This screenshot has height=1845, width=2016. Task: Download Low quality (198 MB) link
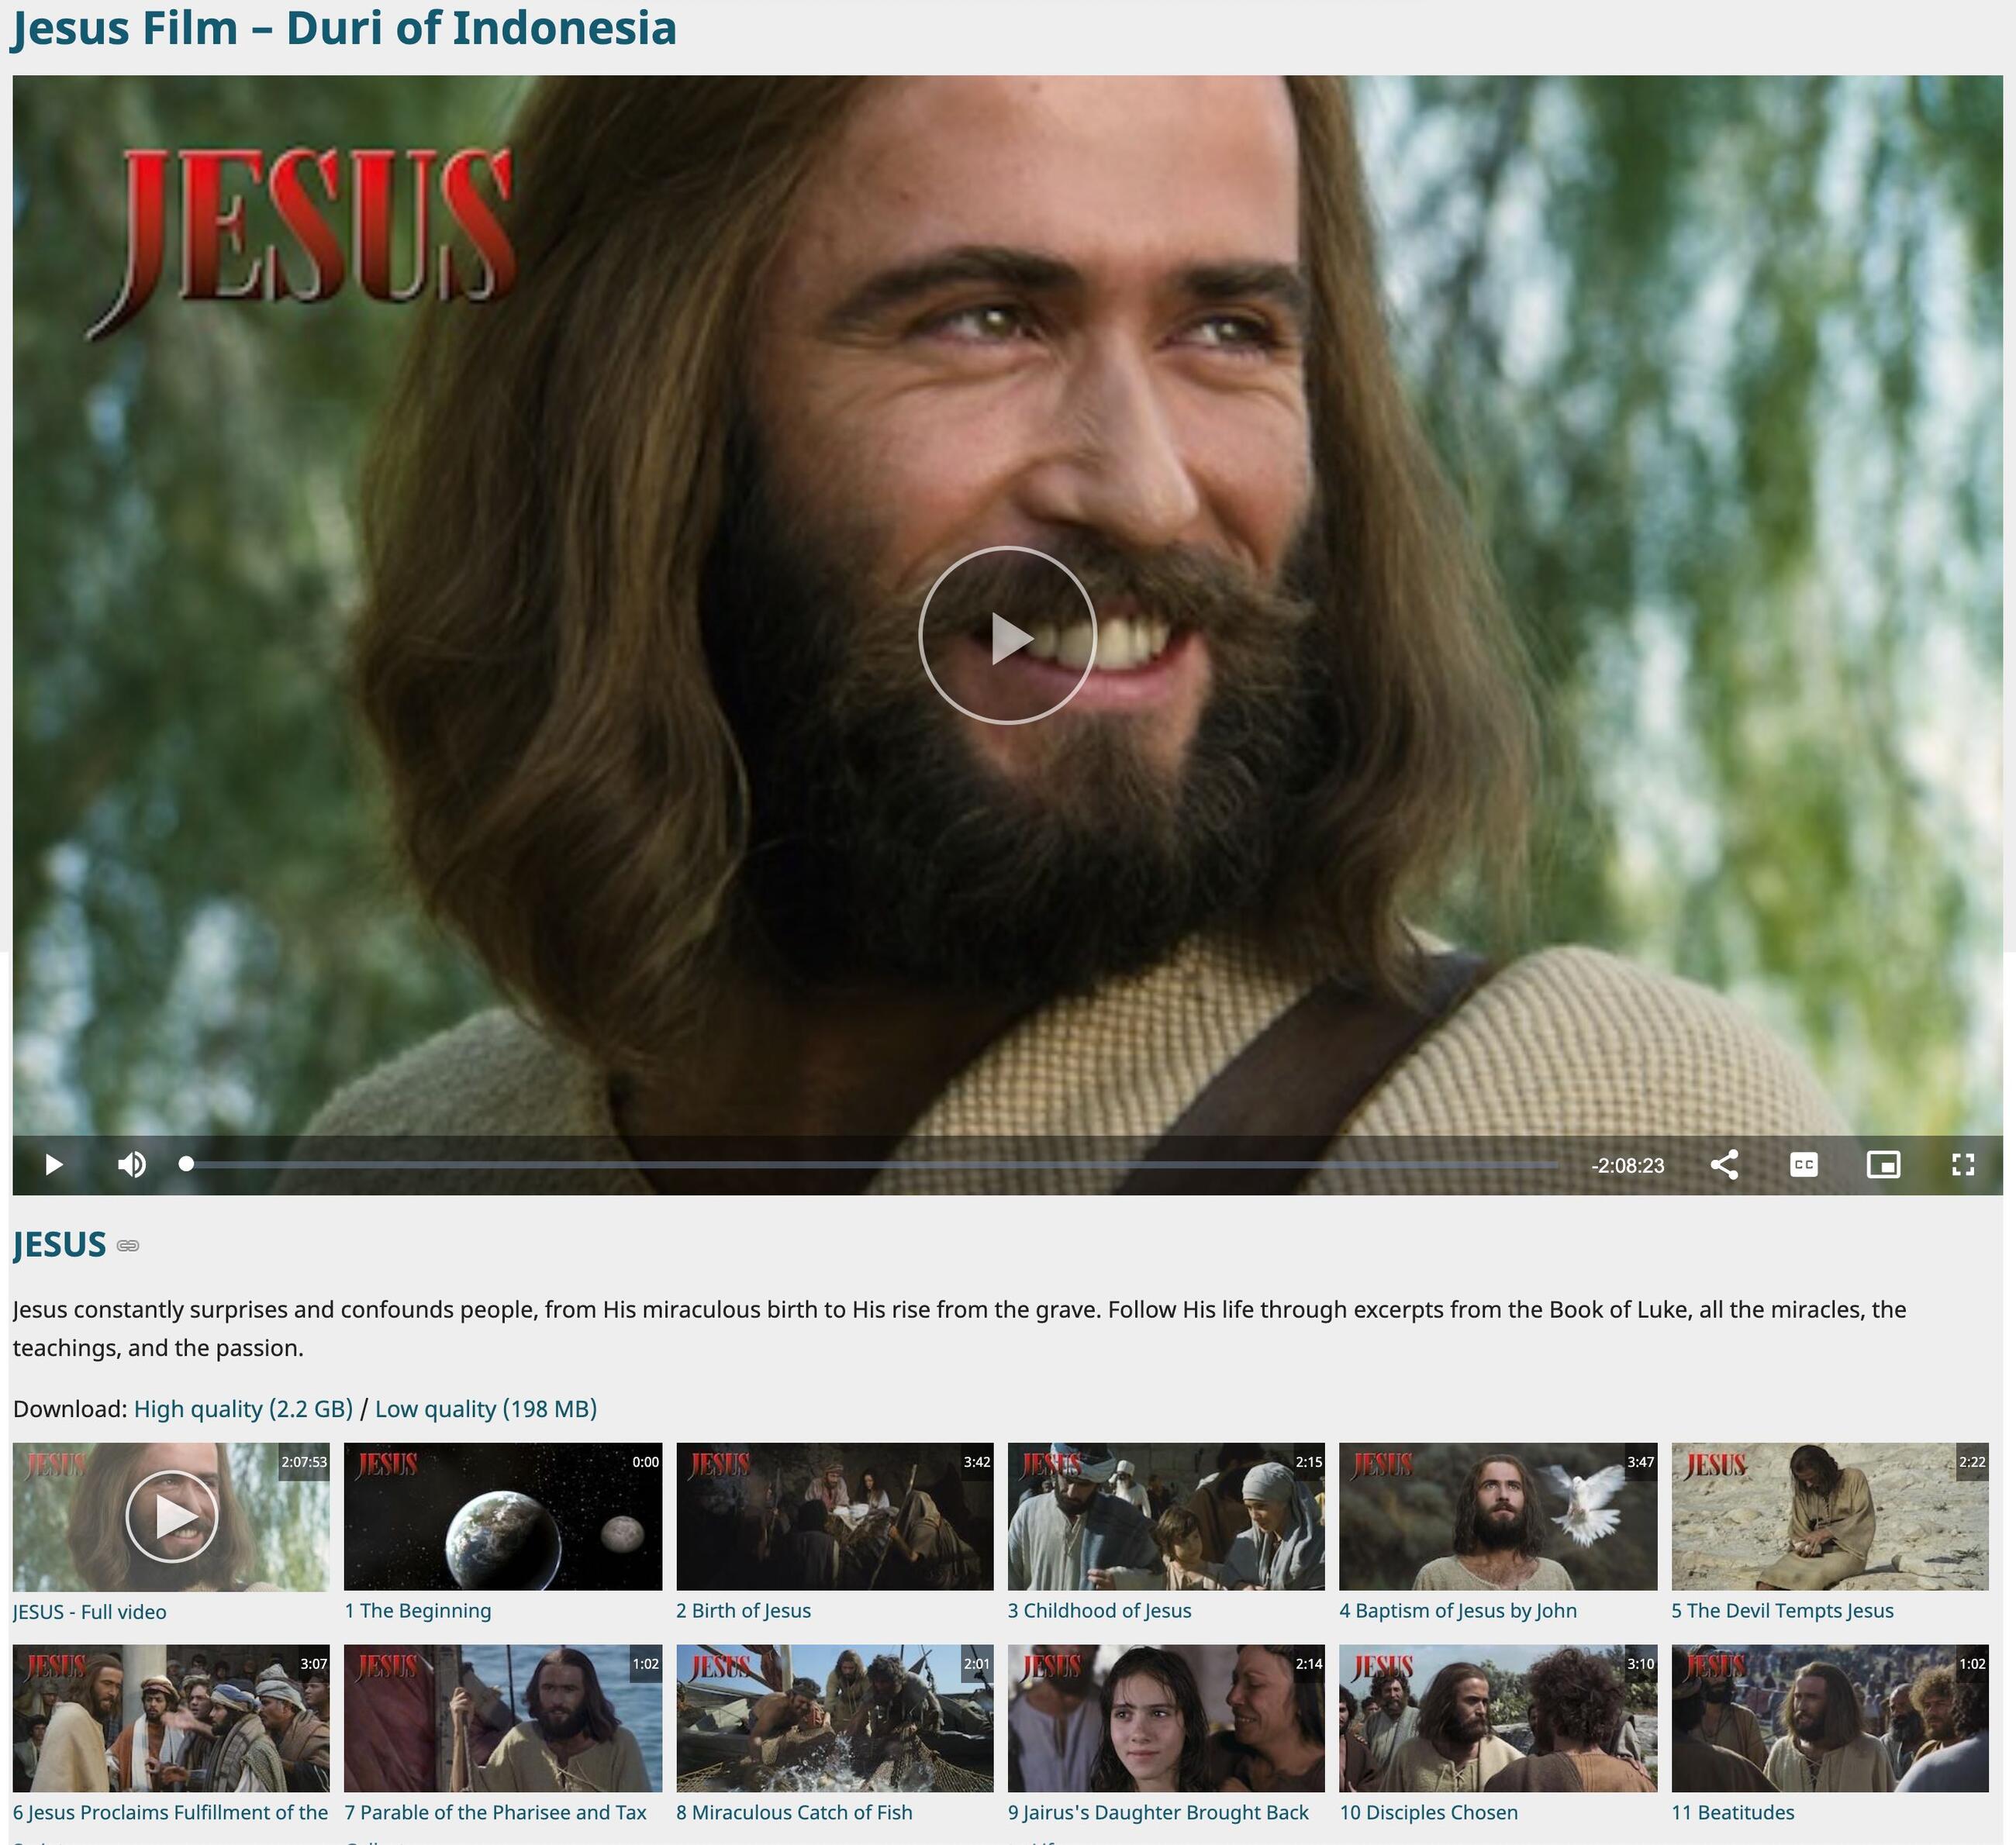click(486, 1409)
